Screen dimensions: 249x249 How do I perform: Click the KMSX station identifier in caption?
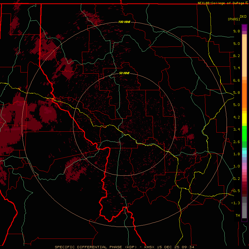(x=149, y=247)
